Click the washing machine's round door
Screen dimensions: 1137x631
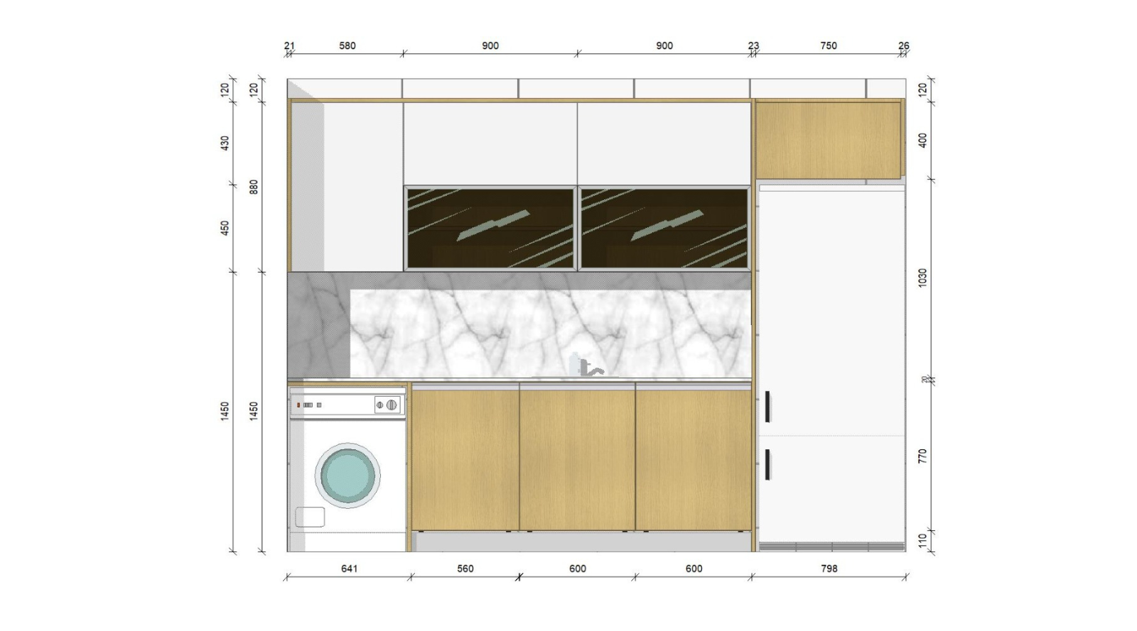[x=347, y=474]
